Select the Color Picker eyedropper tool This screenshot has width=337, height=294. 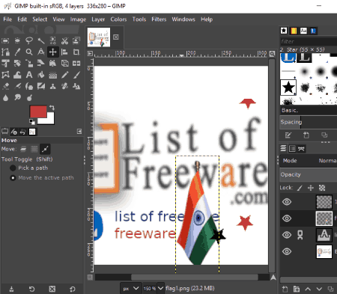[x=17, y=52]
